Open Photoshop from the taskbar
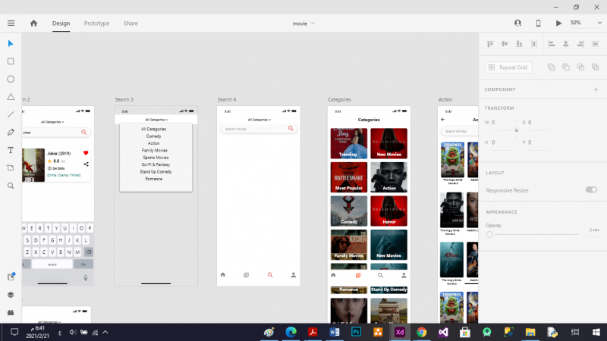This screenshot has width=607, height=341. tap(356, 332)
